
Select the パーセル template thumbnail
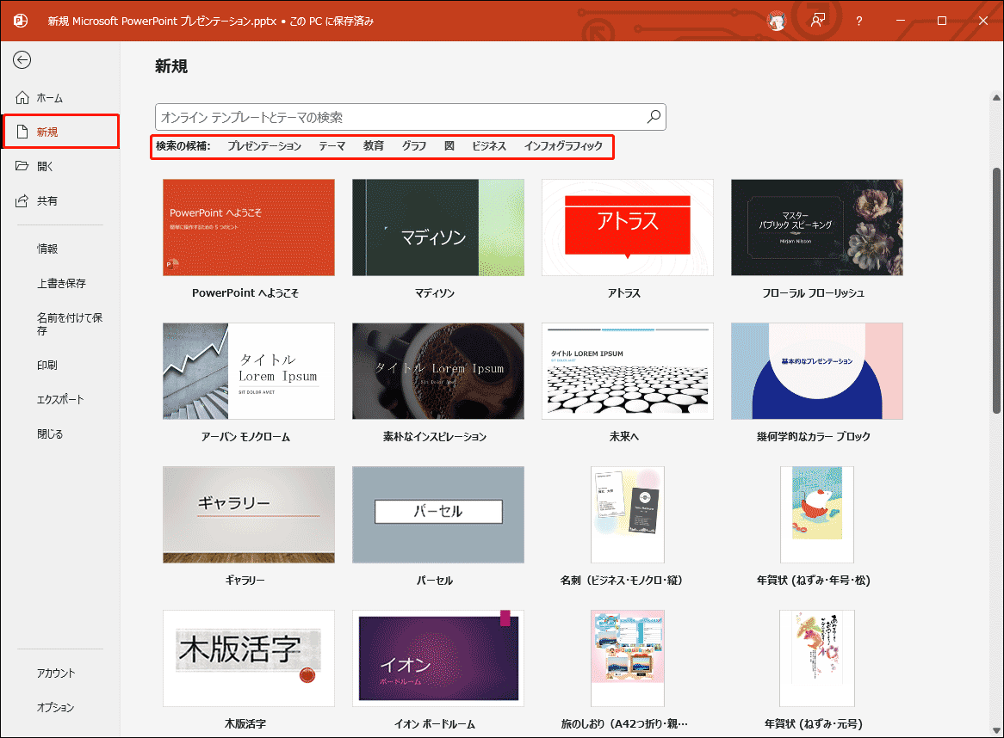(438, 515)
